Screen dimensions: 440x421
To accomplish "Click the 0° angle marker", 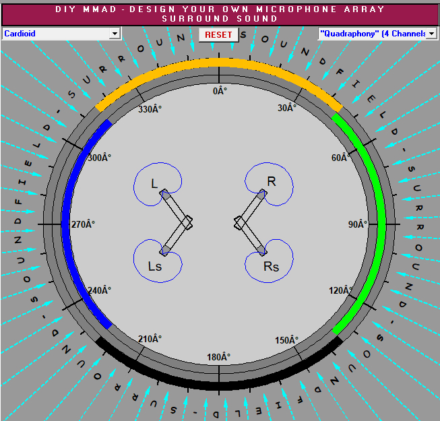I will pyautogui.click(x=220, y=91).
